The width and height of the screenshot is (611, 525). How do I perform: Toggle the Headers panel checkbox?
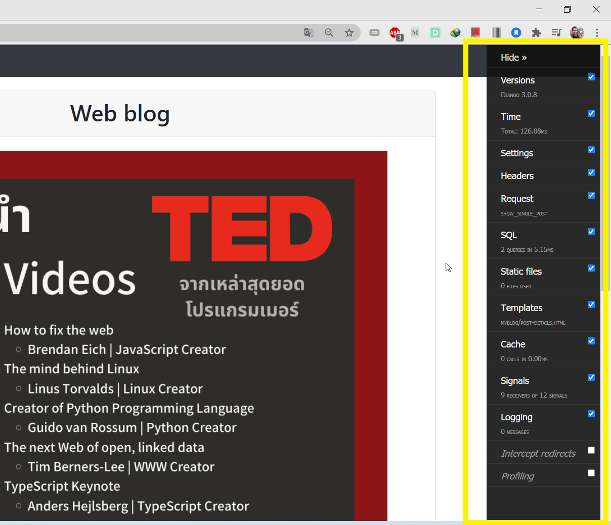(x=591, y=172)
